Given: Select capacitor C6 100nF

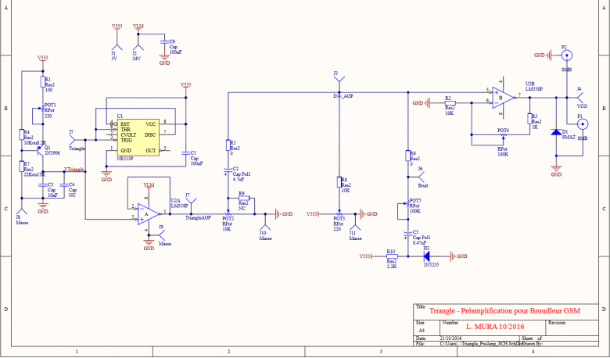Looking at the screenshot, I should (165, 41).
